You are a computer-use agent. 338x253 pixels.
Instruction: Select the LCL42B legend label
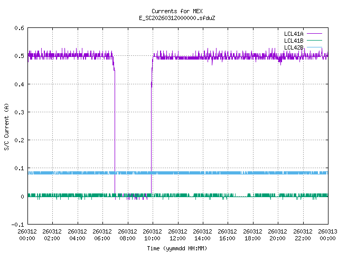293,47
